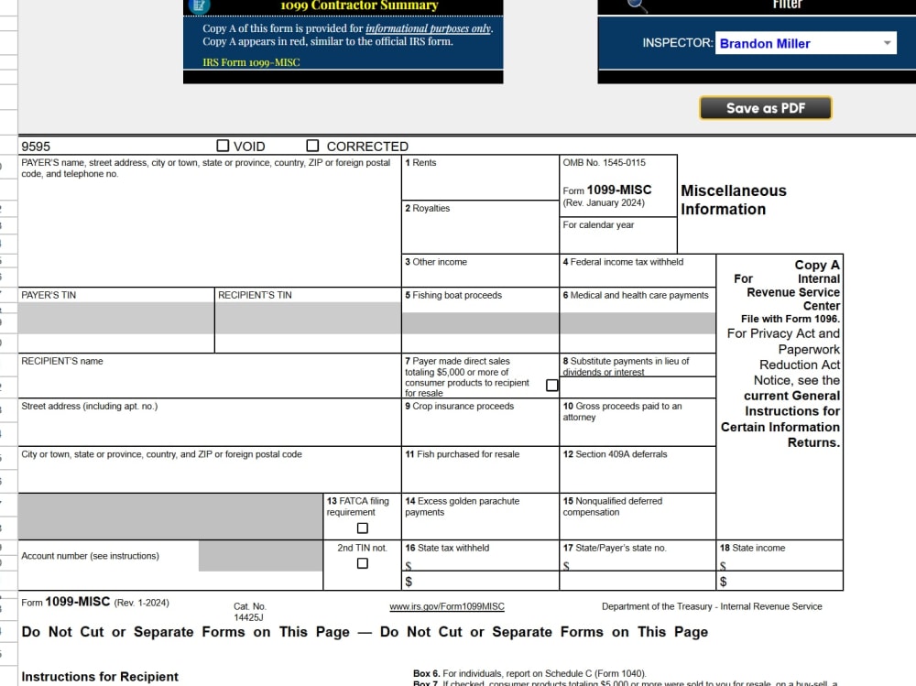Click the 3 Other income box
This screenshot has width=916, height=686.
click(480, 270)
